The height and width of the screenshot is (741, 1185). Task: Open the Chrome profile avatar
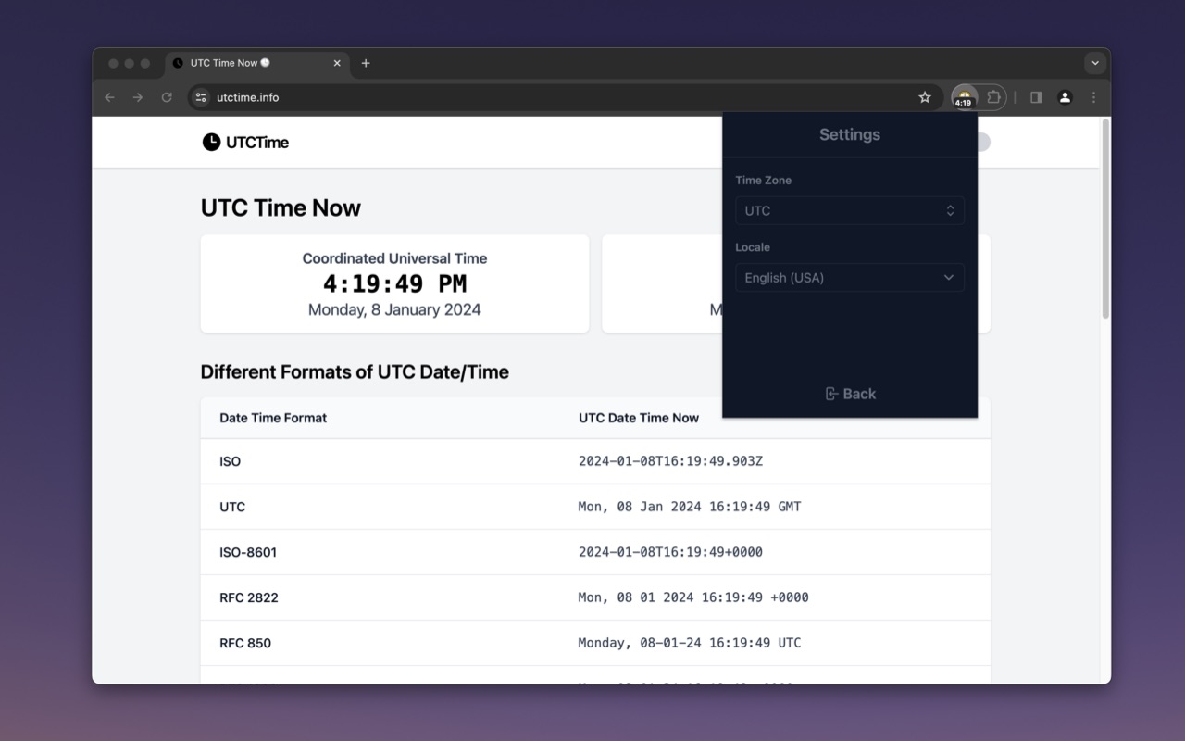[1065, 97]
